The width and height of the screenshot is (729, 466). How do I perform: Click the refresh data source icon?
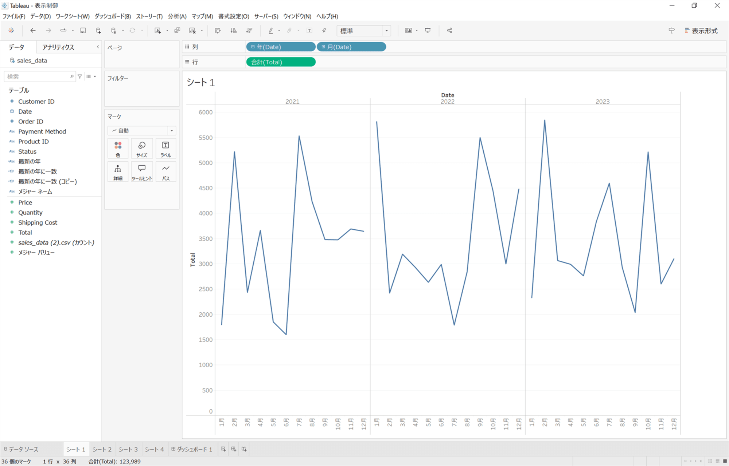pyautogui.click(x=132, y=31)
